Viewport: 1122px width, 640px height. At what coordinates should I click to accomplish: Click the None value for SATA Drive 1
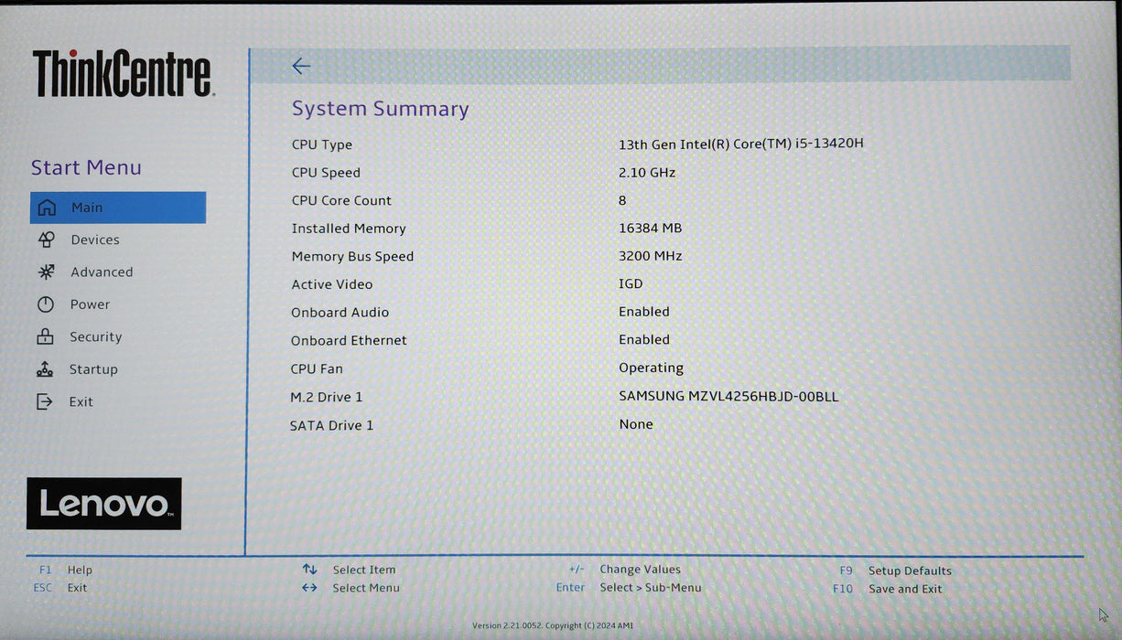point(635,424)
